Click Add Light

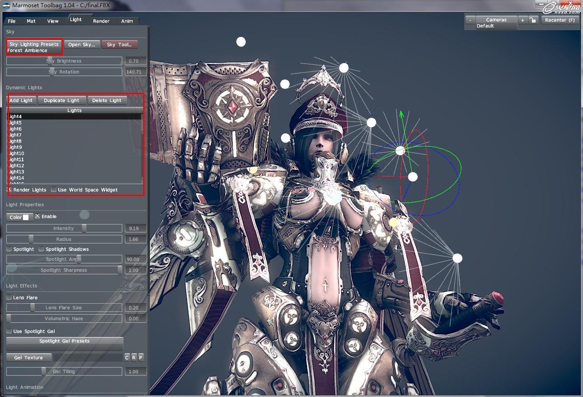pyautogui.click(x=21, y=100)
